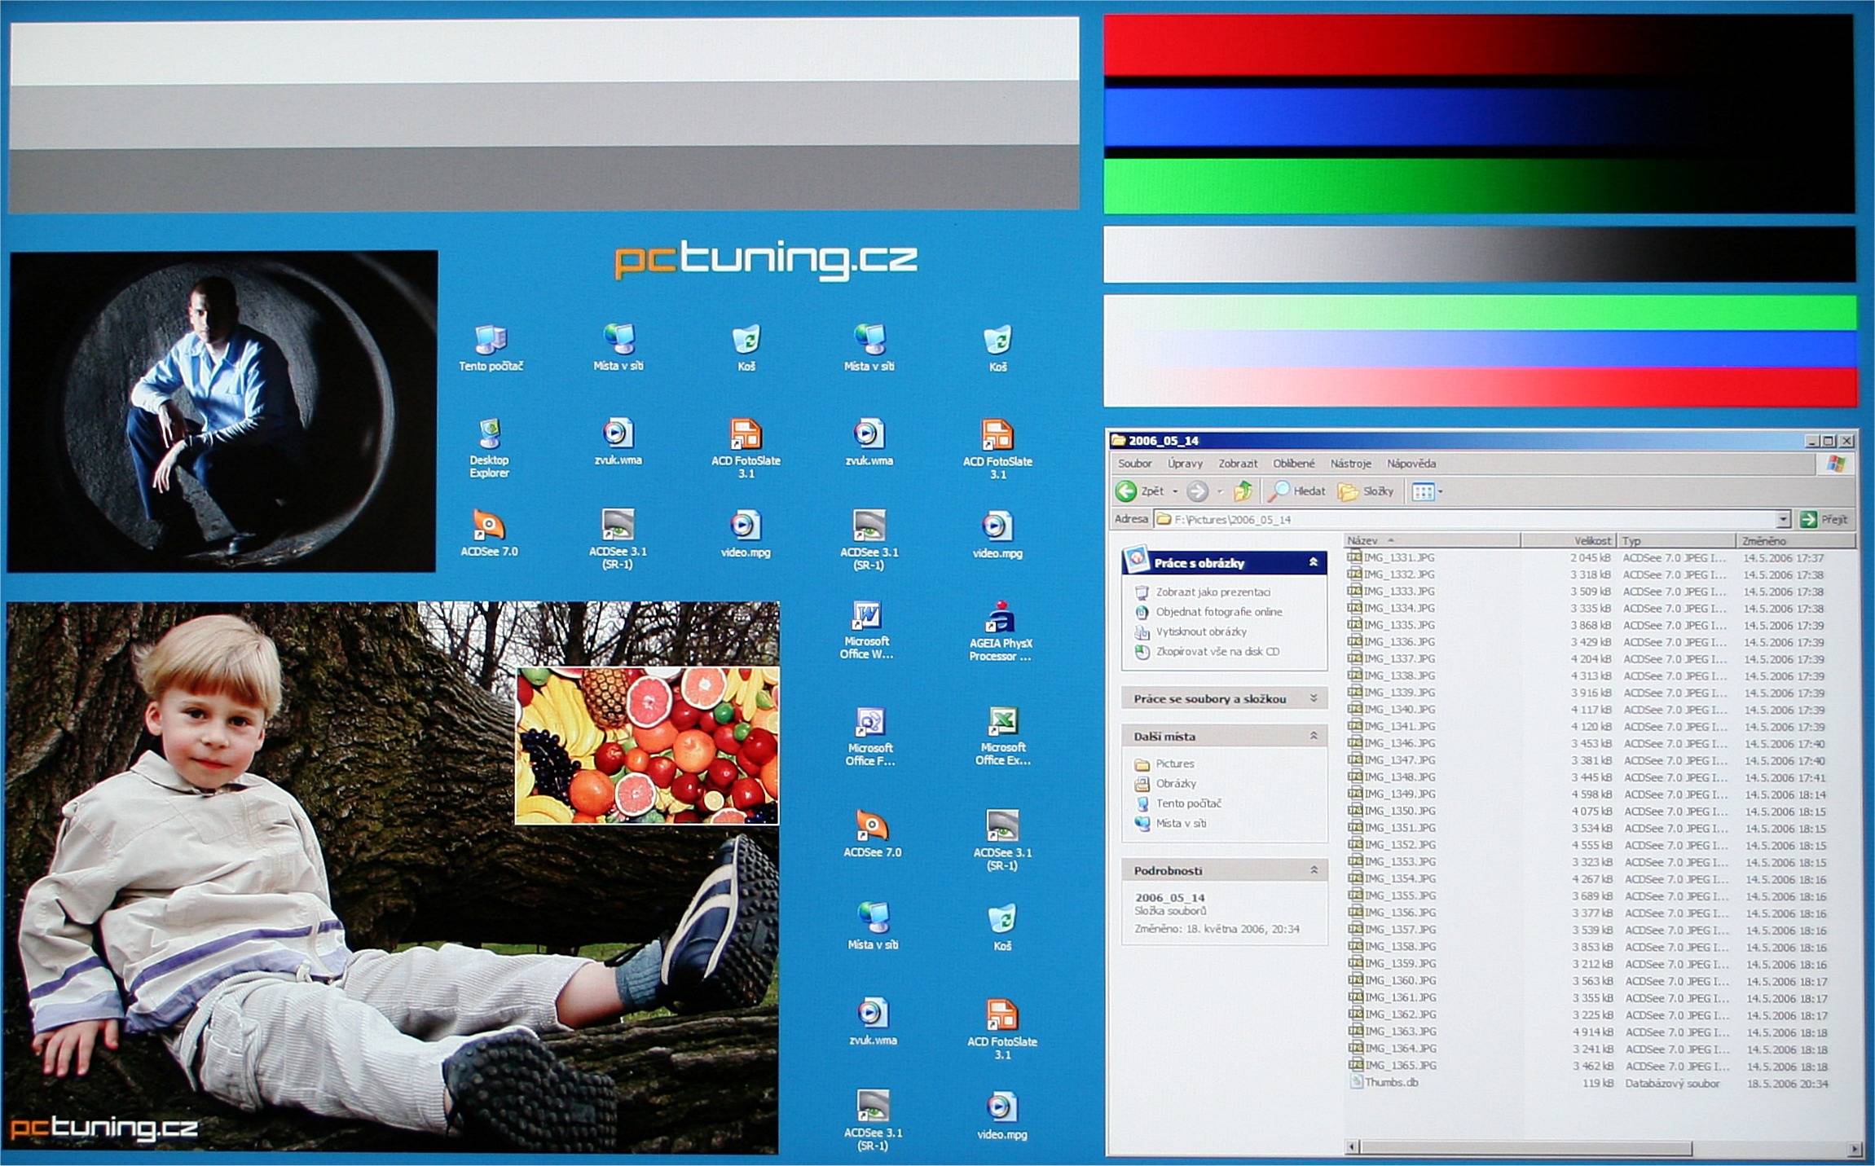Sort by the Změněno column header
Screen dimensions: 1875x1166
click(1797, 540)
